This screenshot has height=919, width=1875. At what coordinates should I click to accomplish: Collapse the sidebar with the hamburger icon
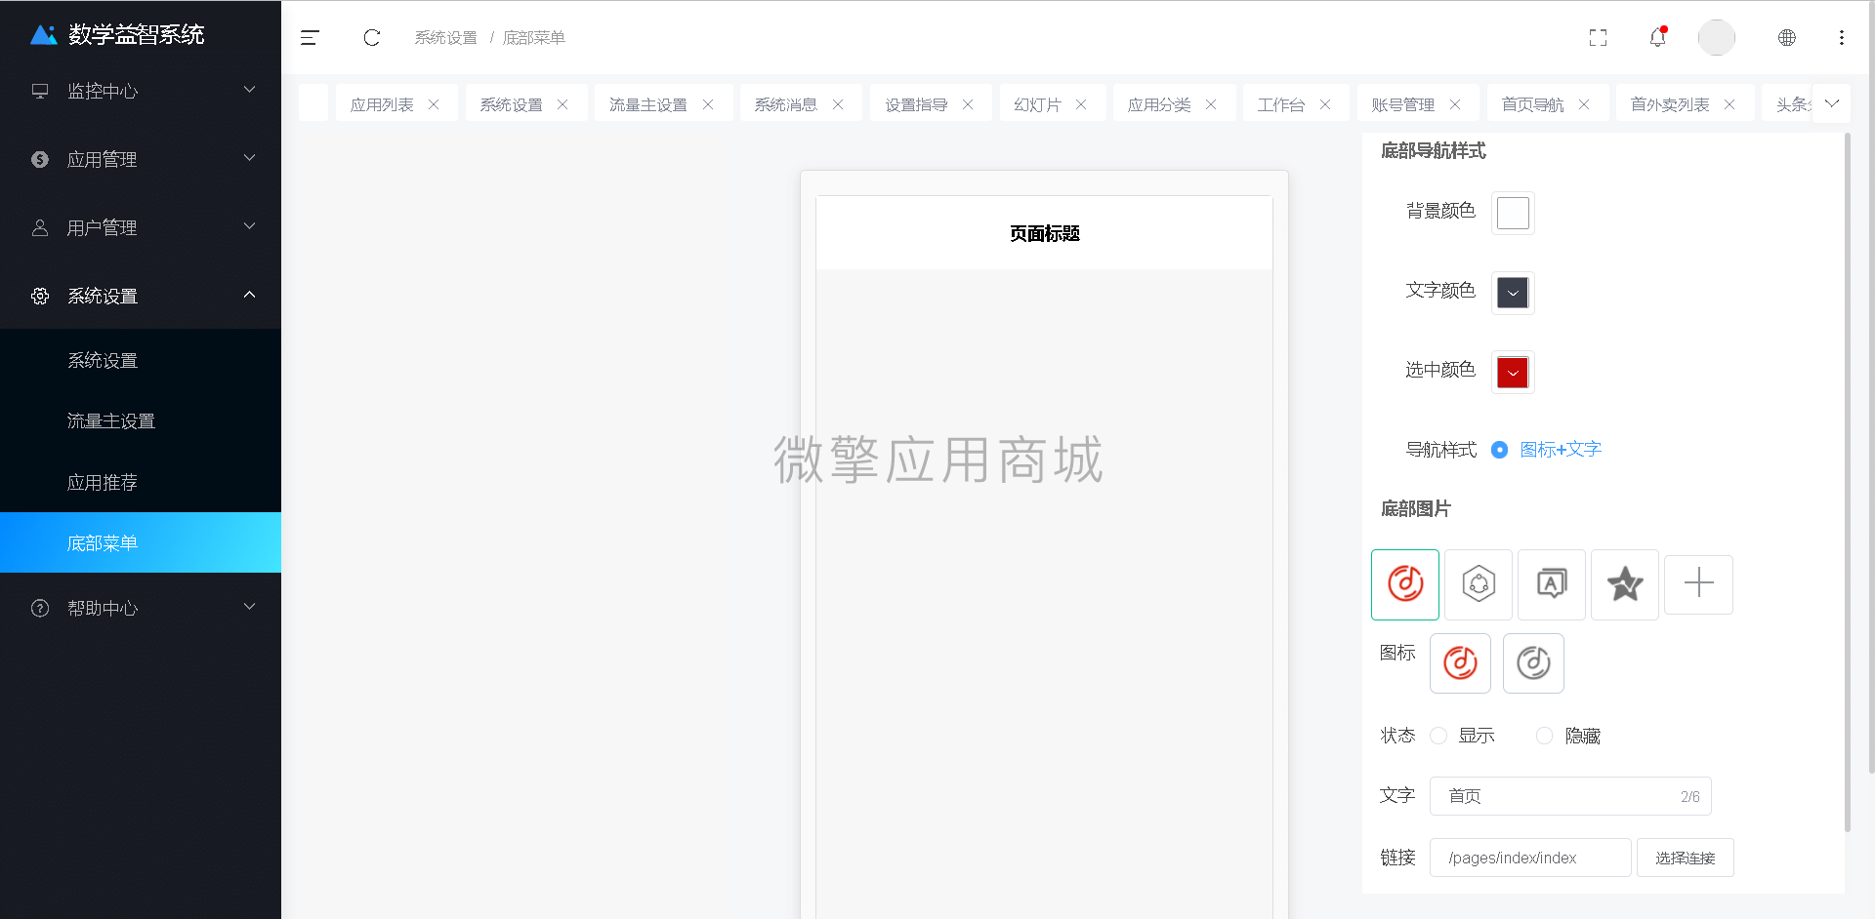(x=310, y=37)
